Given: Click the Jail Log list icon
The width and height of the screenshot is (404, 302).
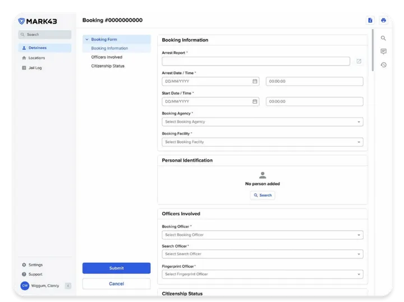Looking at the screenshot, I should 24,68.
